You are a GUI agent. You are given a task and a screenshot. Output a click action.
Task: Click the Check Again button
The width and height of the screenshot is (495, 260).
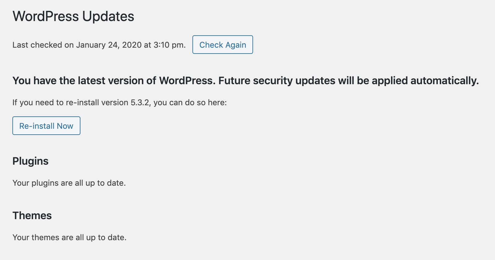tap(223, 45)
